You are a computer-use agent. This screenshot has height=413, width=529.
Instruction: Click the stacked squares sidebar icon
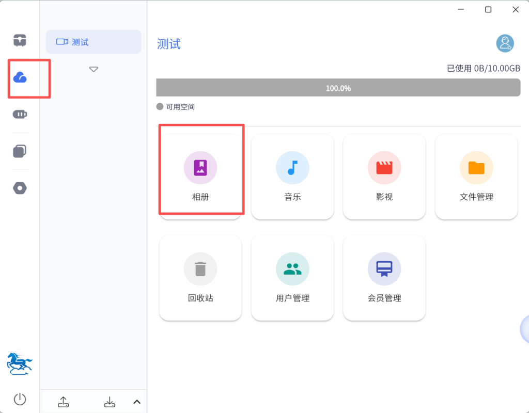pyautogui.click(x=20, y=151)
